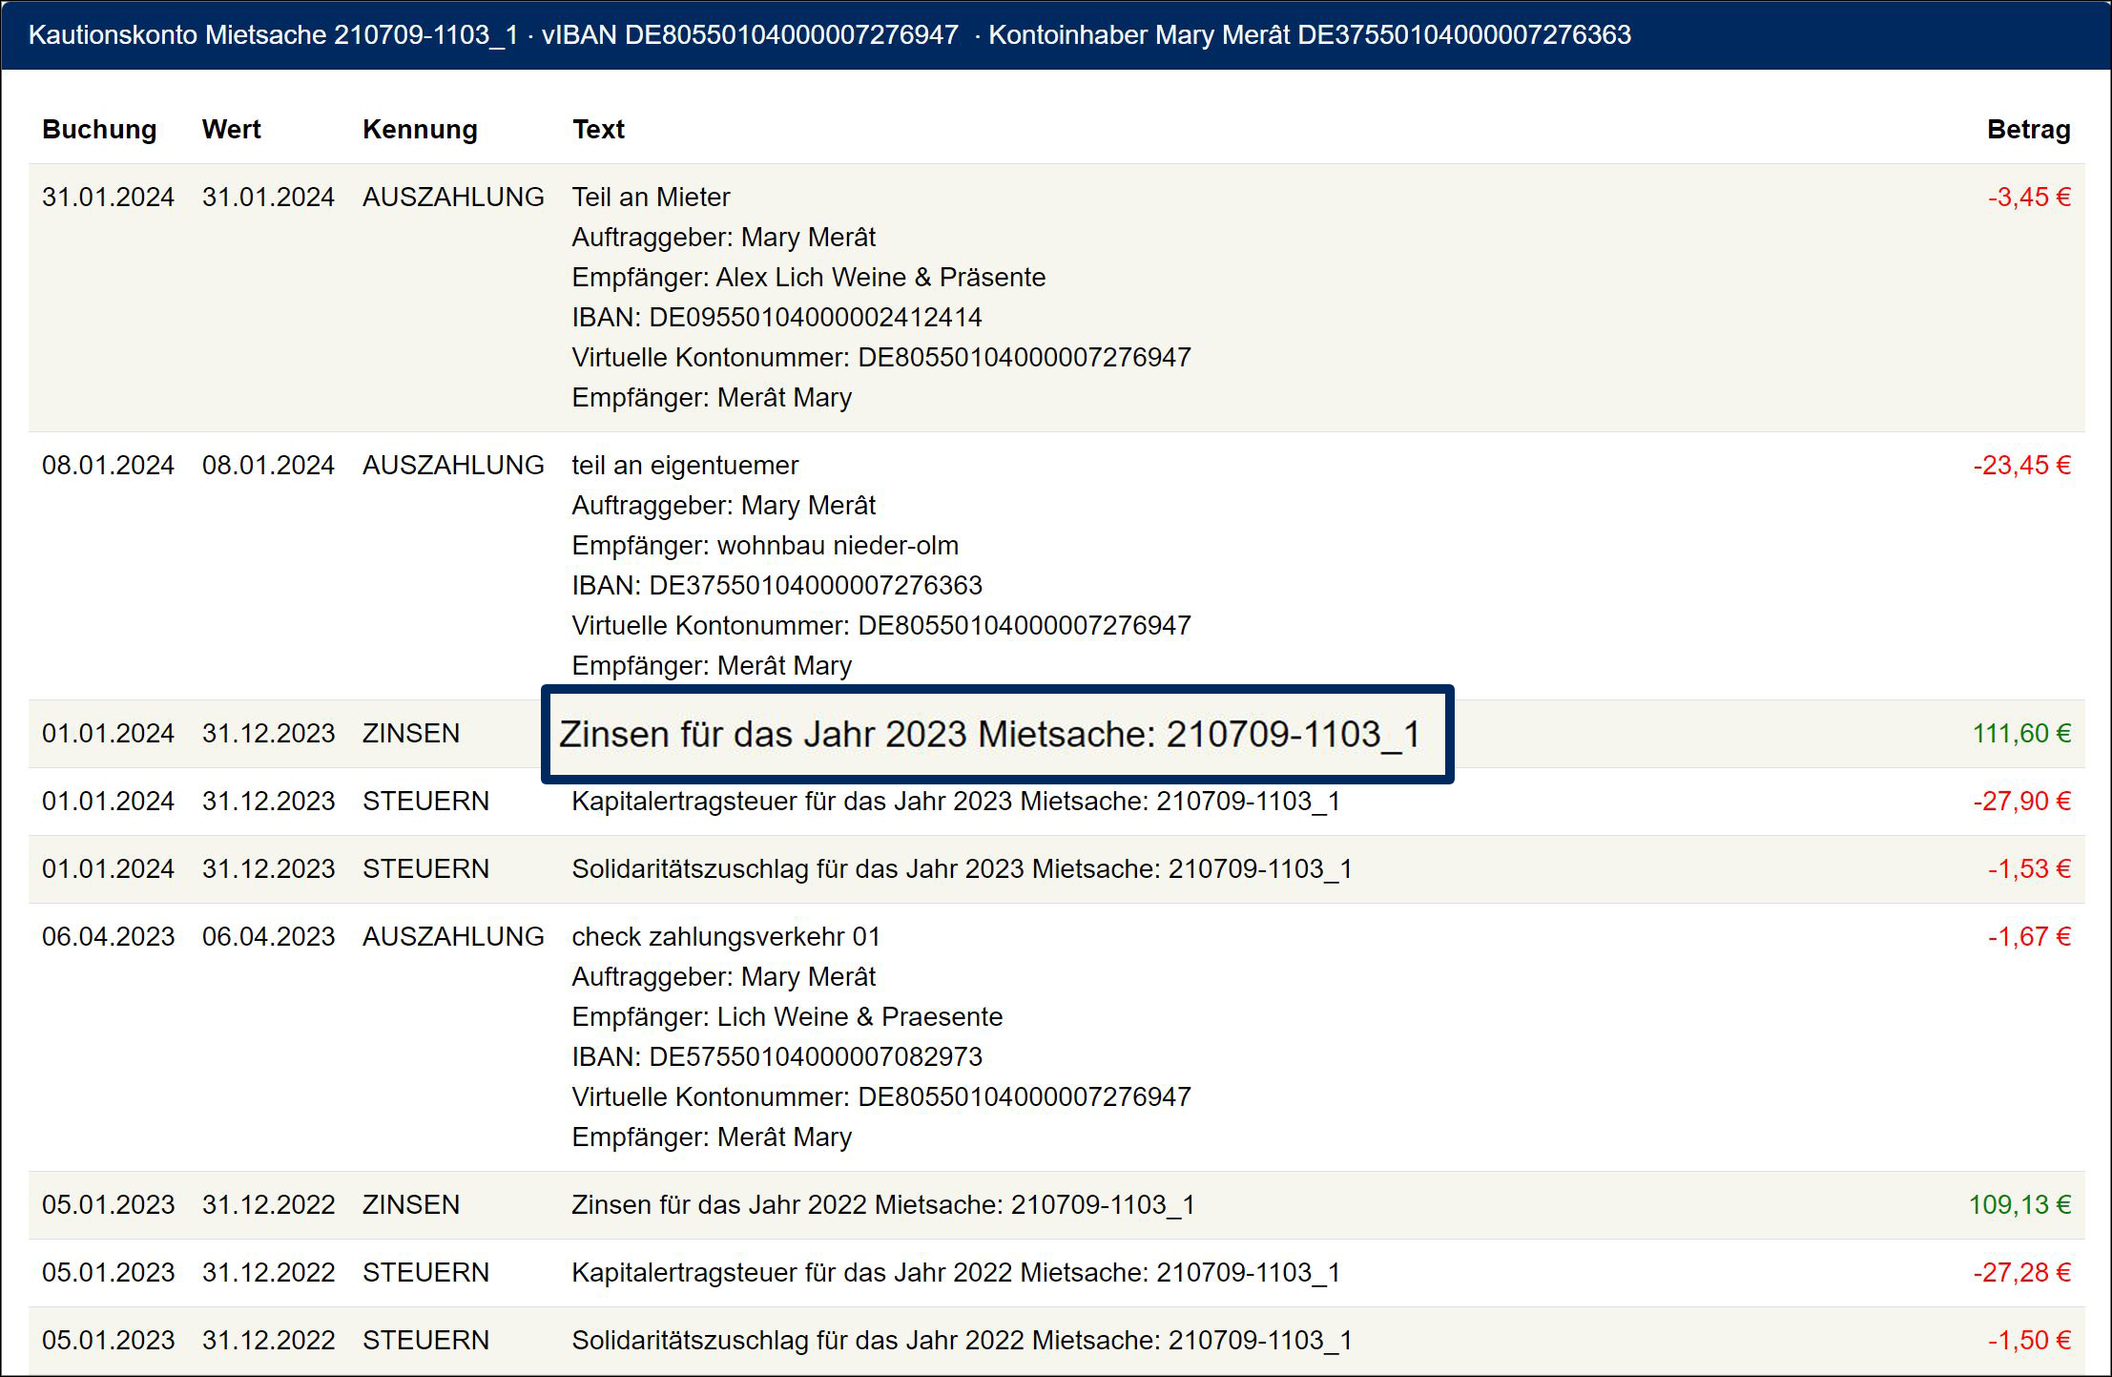Click the Kautionskonto header title bar
2112x1377 pixels.
[x=830, y=35]
